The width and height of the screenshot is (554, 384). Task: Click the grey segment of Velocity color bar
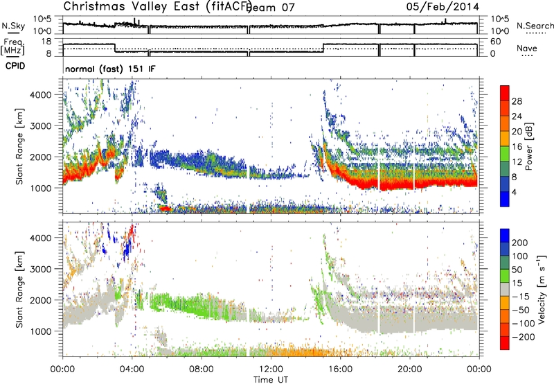[x=505, y=289]
